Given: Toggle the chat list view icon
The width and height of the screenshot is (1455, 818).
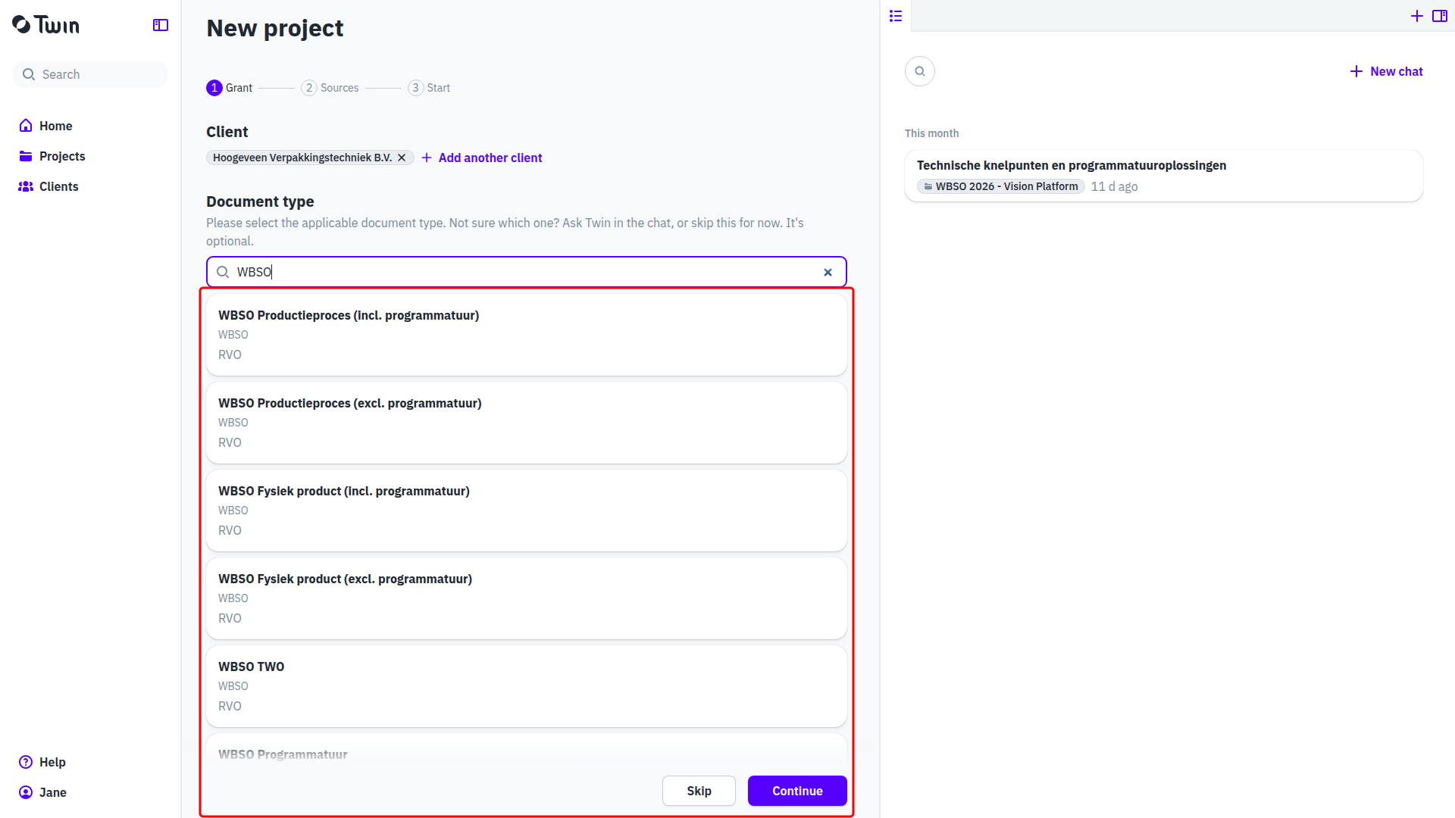Looking at the screenshot, I should tap(896, 16).
